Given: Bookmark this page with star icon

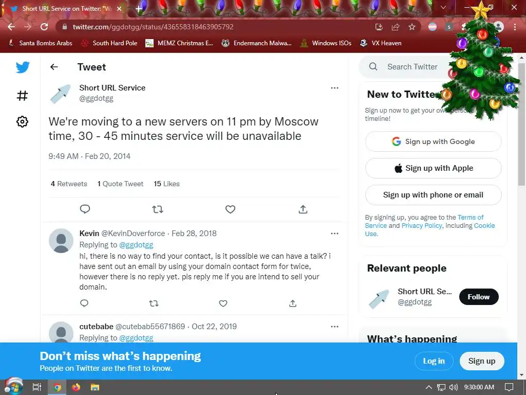Looking at the screenshot, I should point(412,27).
